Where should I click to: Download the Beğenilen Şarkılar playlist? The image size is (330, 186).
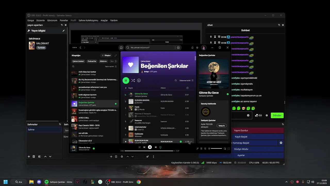pyautogui.click(x=139, y=80)
